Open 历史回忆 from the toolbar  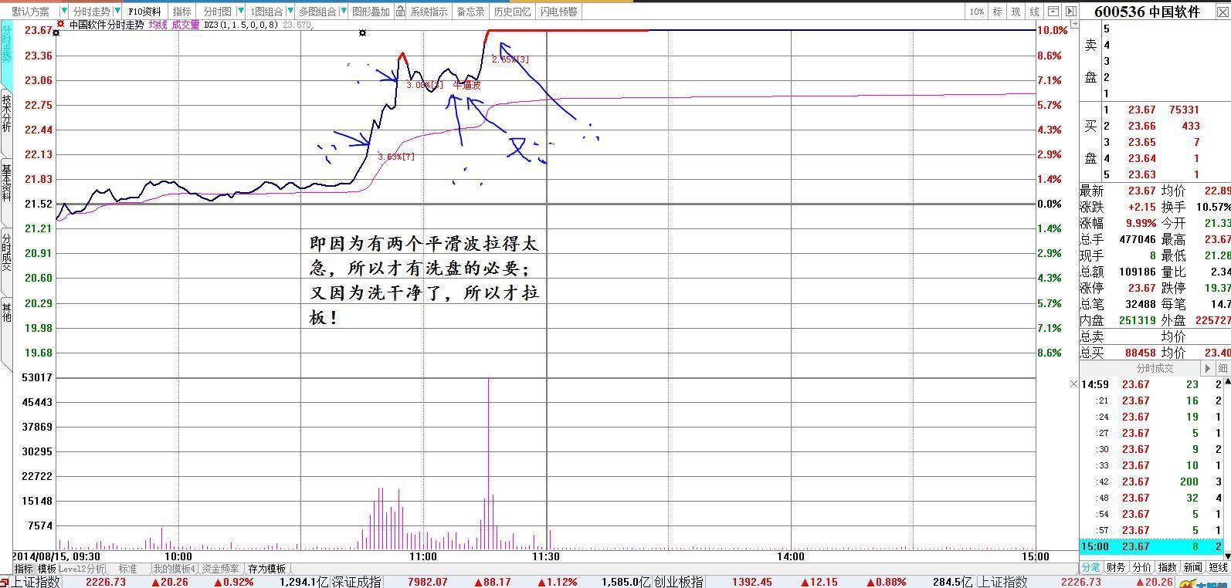point(512,12)
